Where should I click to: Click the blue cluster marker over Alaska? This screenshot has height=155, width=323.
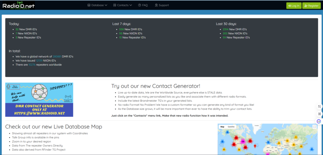point(227,132)
